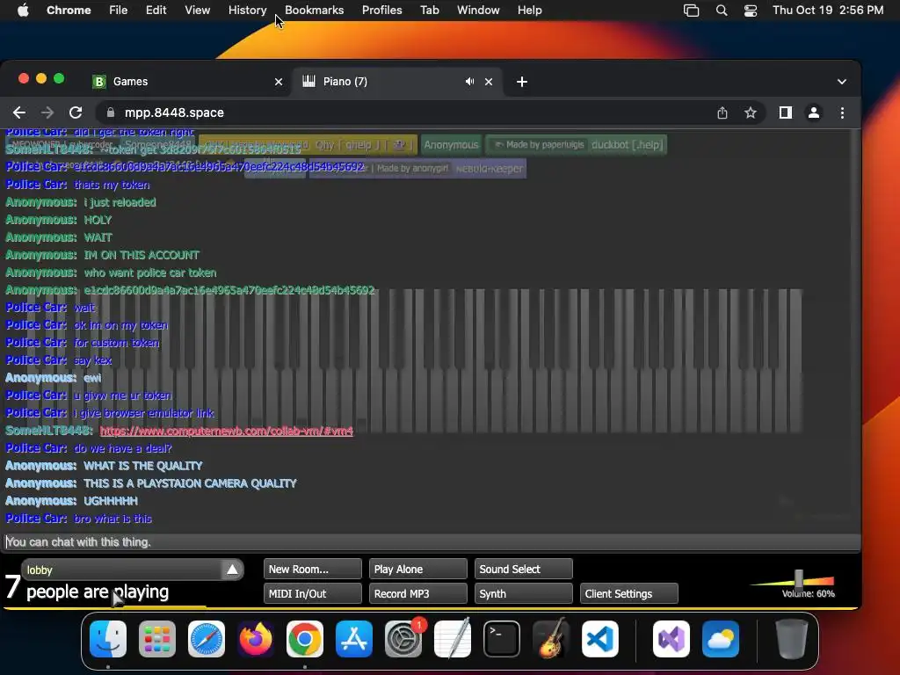Open TextEdit in the dock

pyautogui.click(x=453, y=638)
